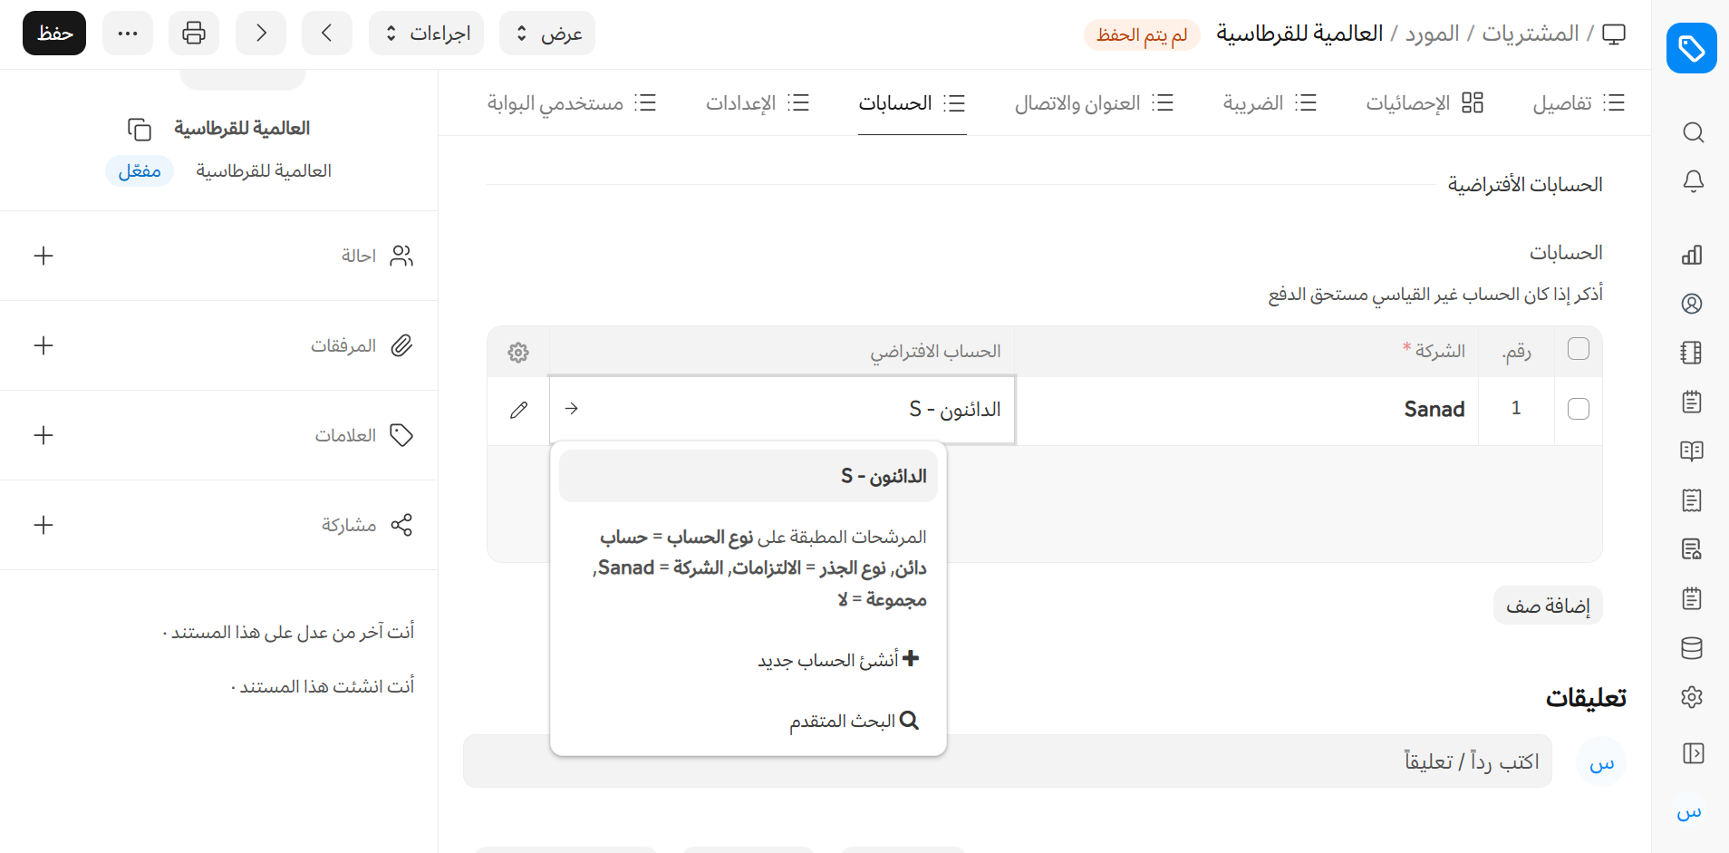
Task: Click the blue tag app logo
Action: tap(1691, 48)
